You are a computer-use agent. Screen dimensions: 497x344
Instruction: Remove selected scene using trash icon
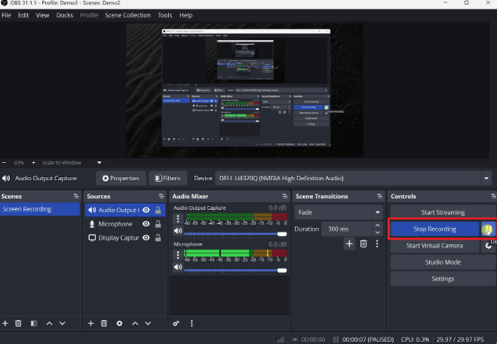(x=18, y=324)
